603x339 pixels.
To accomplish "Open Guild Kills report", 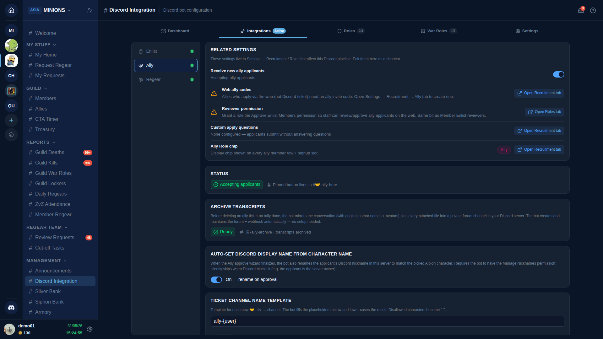I will tap(60, 163).
